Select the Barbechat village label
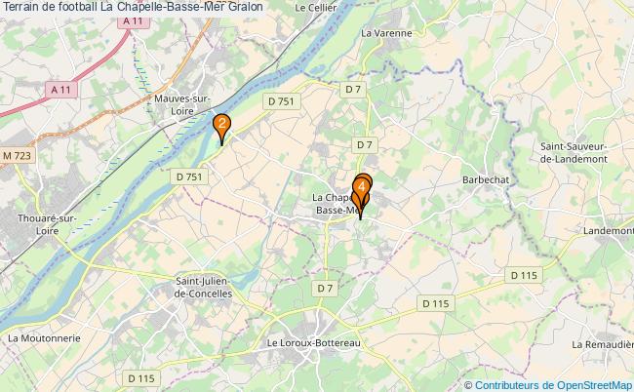634x392 pixels. pos(486,179)
